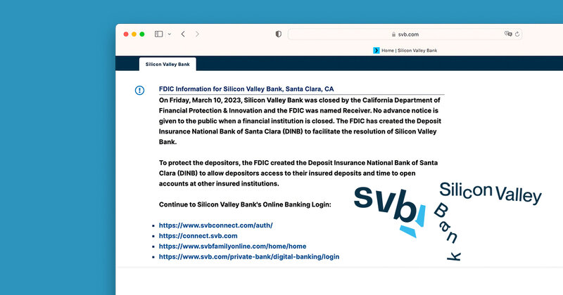Click the blue alert info icon

(x=139, y=91)
